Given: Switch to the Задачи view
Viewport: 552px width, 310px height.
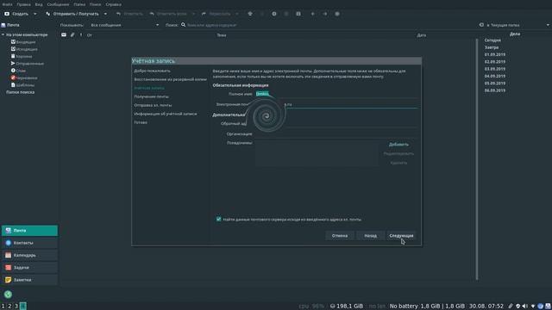Looking at the screenshot, I should point(29,268).
